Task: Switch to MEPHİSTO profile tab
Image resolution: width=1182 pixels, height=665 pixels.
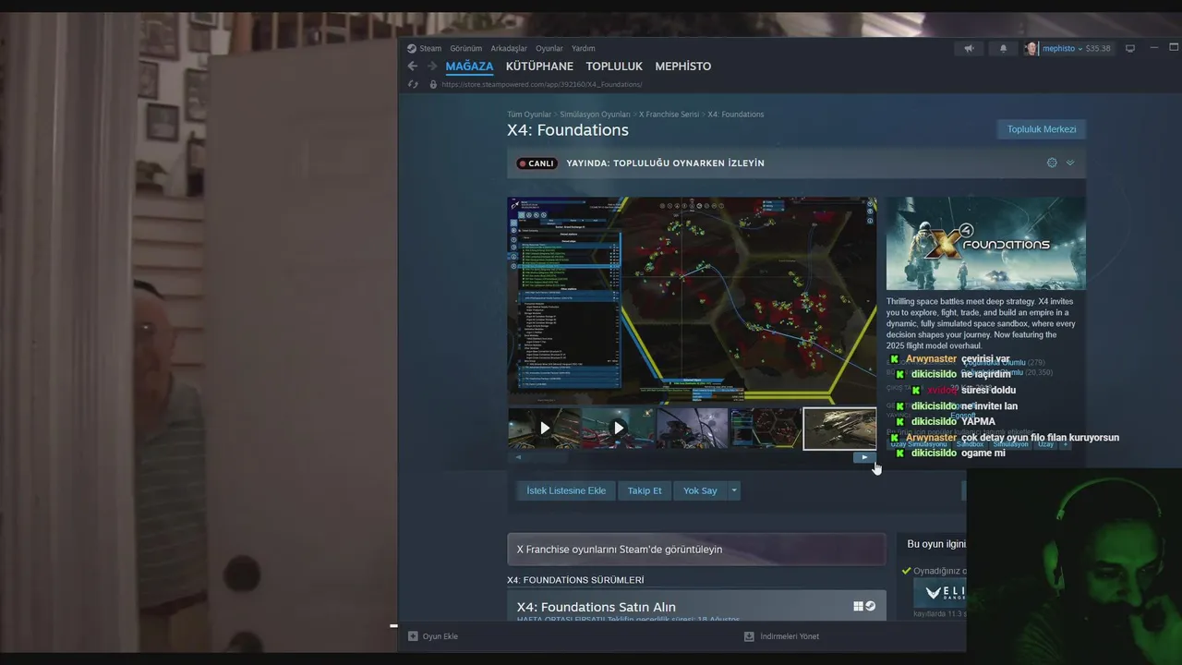Action: click(683, 66)
